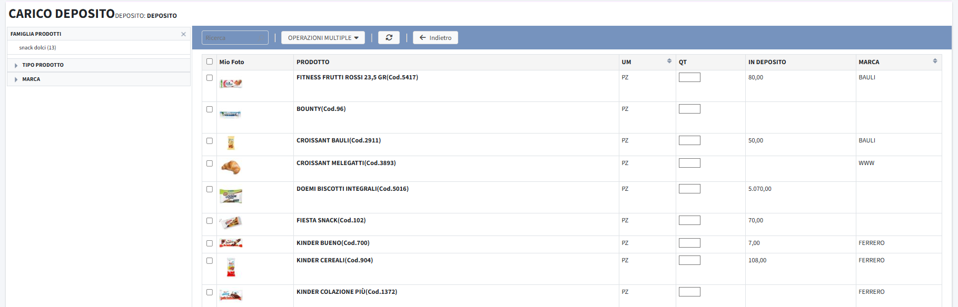Open the Bounty product photo
This screenshot has width=958, height=307.
230,114
